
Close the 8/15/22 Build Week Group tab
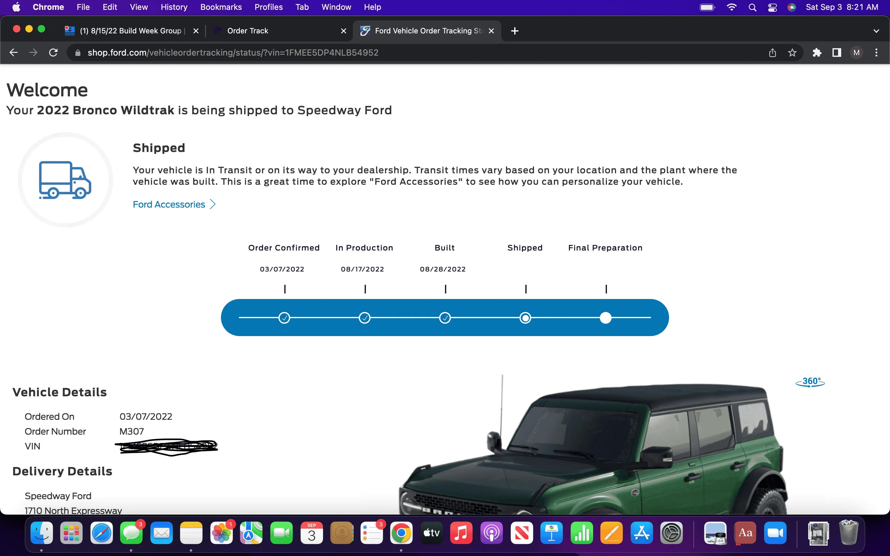196,31
